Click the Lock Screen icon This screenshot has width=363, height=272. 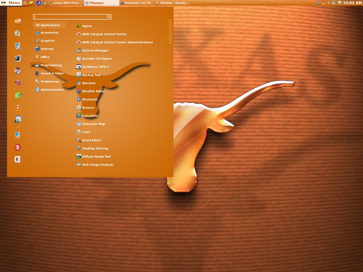coord(18,135)
